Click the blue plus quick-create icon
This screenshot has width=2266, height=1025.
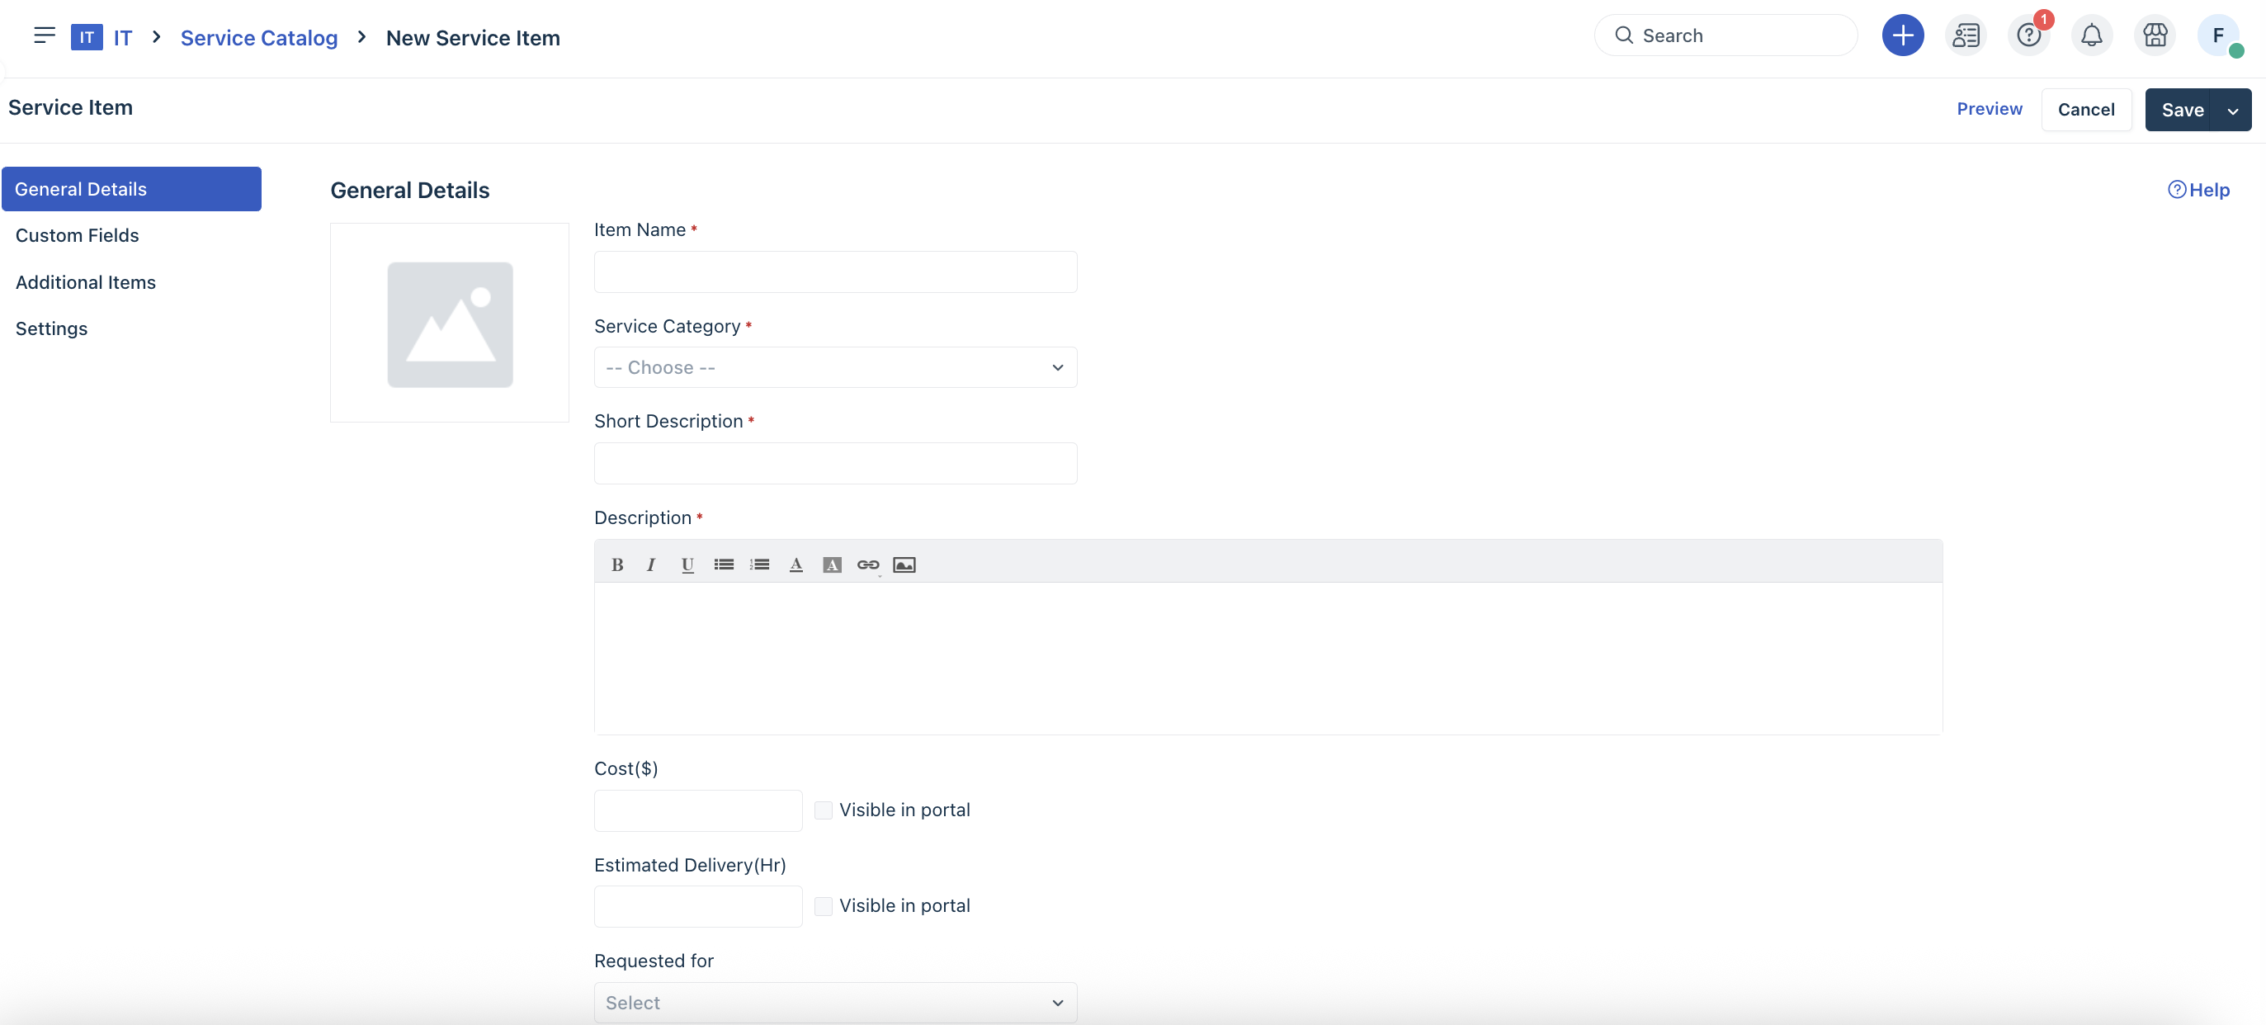(1902, 36)
